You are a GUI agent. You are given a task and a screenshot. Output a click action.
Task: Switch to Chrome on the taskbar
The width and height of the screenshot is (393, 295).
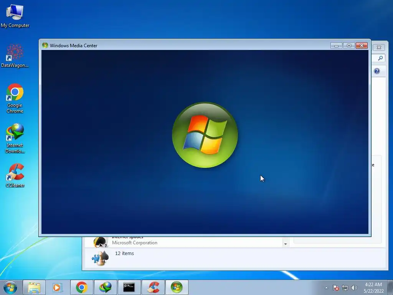(82, 287)
